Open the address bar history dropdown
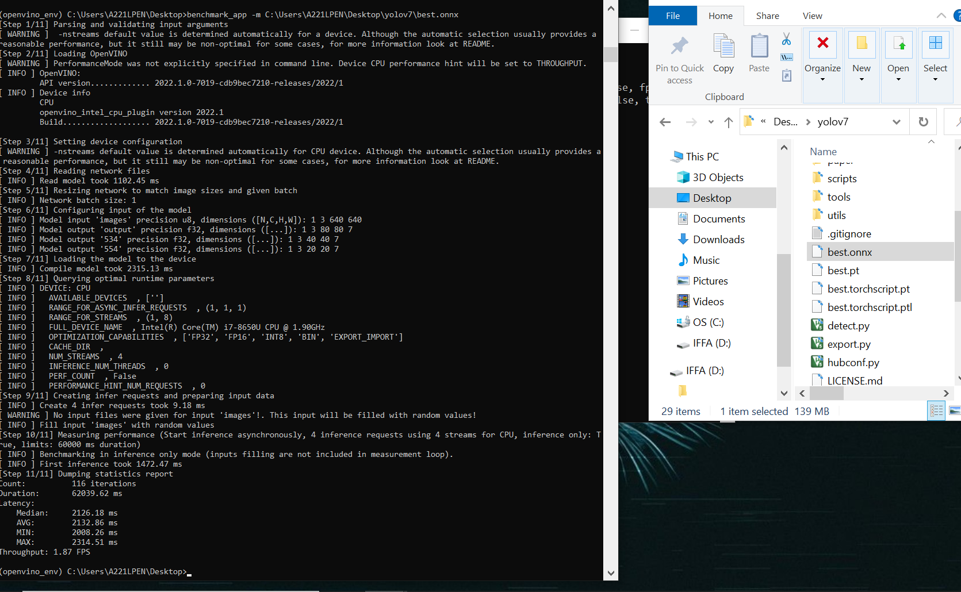The width and height of the screenshot is (961, 592). click(x=896, y=122)
